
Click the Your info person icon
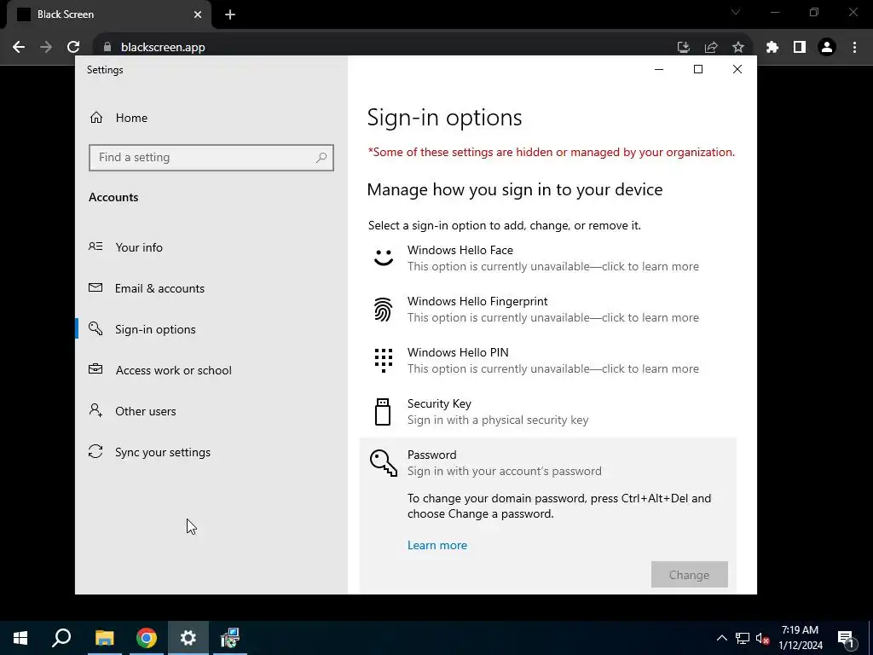pos(95,246)
